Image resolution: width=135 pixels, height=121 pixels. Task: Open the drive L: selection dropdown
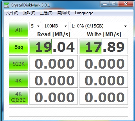pos(99,26)
